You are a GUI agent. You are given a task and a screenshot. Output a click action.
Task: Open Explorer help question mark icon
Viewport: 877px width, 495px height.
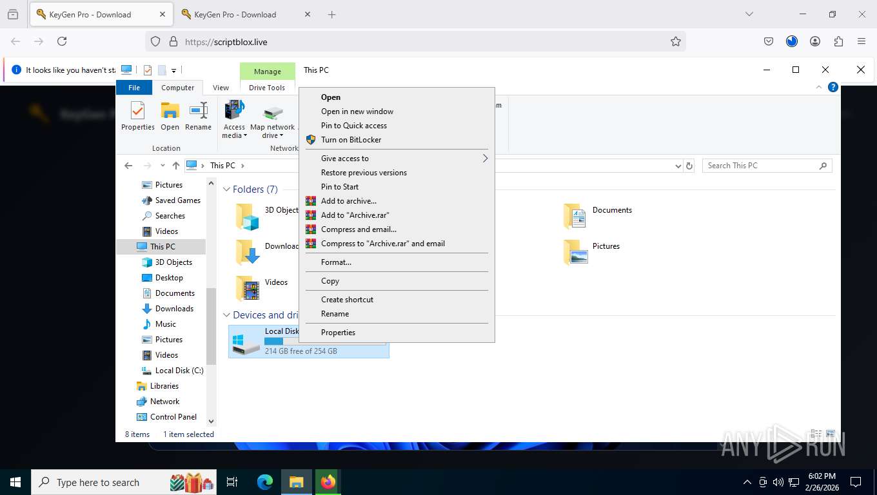click(833, 87)
